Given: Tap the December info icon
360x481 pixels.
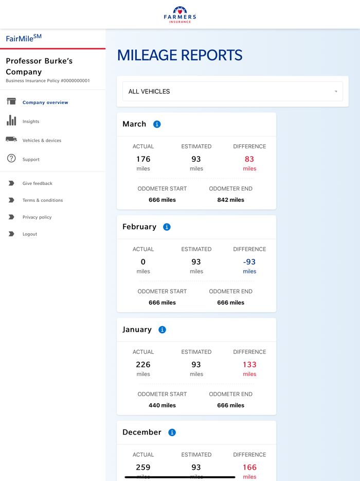Looking at the screenshot, I should (172, 433).
